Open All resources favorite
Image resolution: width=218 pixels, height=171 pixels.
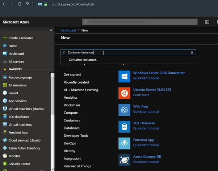(x=17, y=85)
